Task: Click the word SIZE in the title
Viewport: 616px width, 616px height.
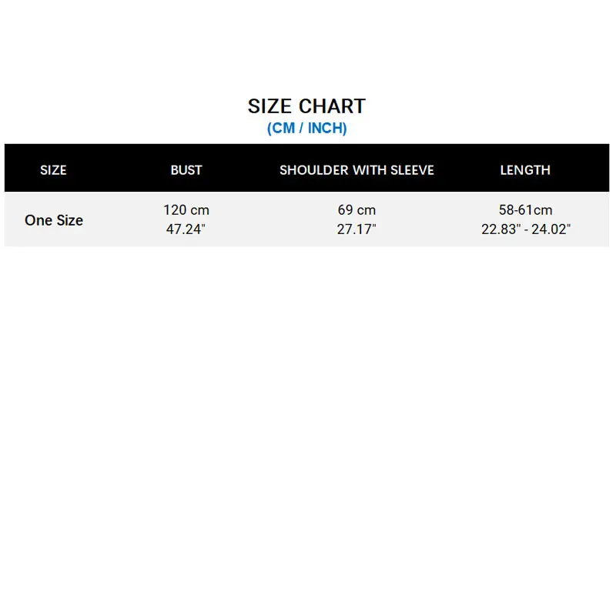Action: (x=270, y=106)
